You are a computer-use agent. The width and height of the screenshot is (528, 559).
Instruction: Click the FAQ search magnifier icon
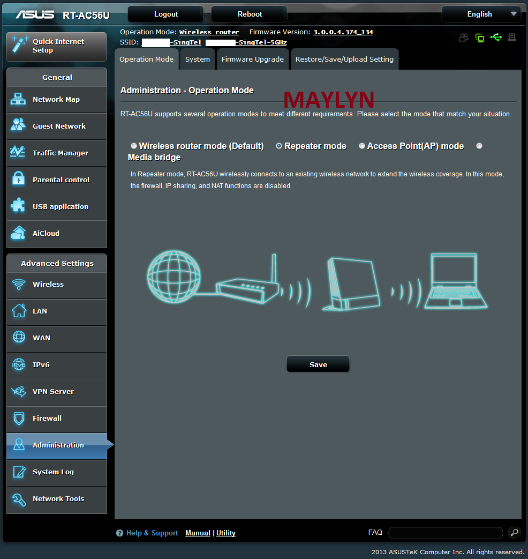click(514, 533)
